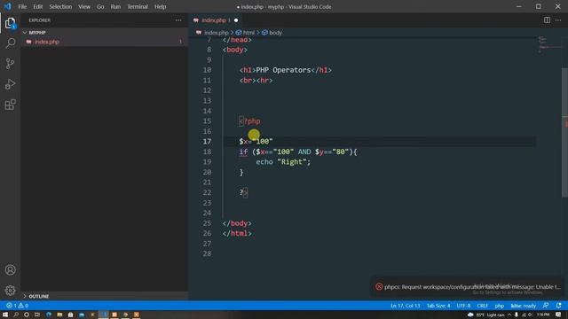The image size is (568, 319).
Task: Click the PHP file icon on index.php tab
Action: coord(196,20)
